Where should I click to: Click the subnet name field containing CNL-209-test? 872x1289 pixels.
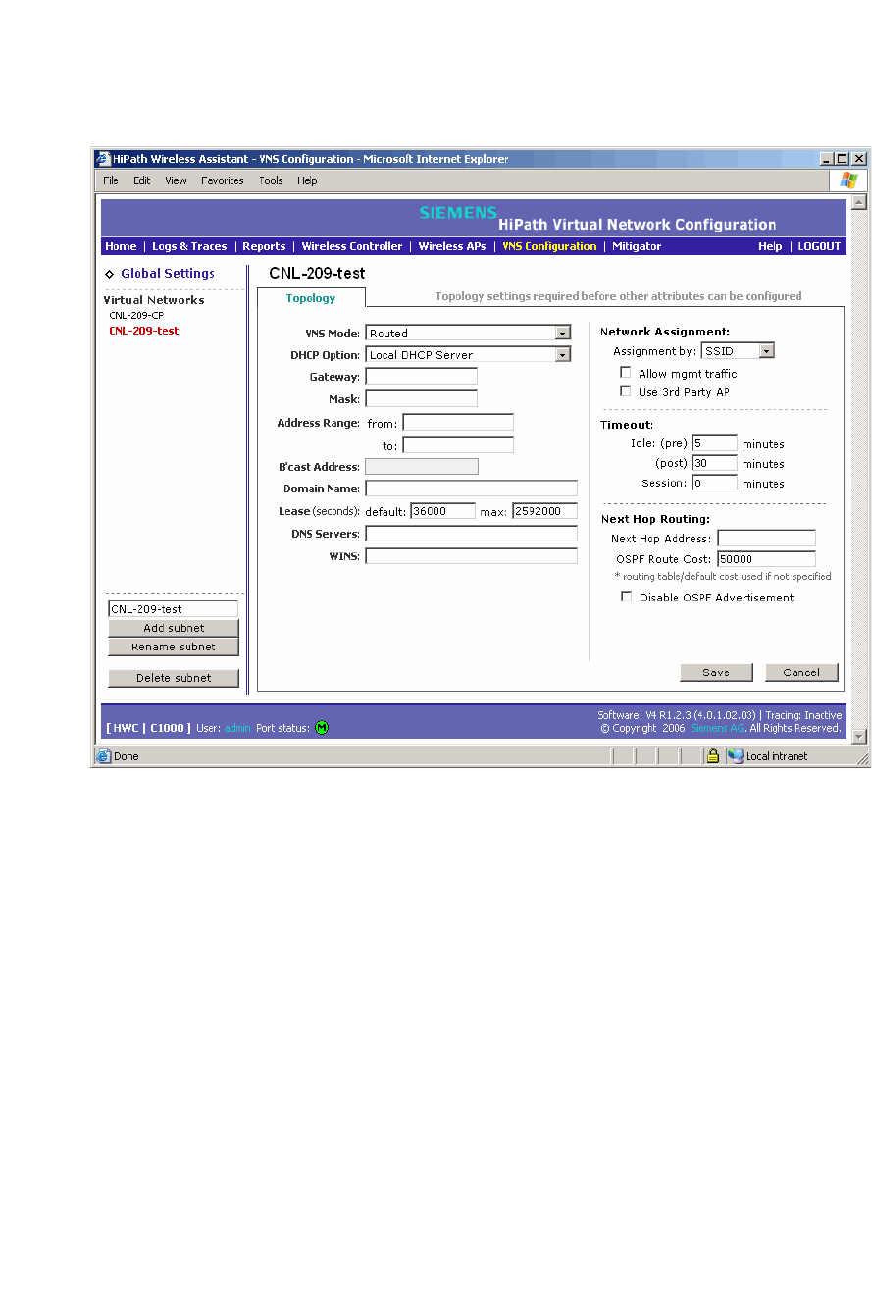(173, 609)
